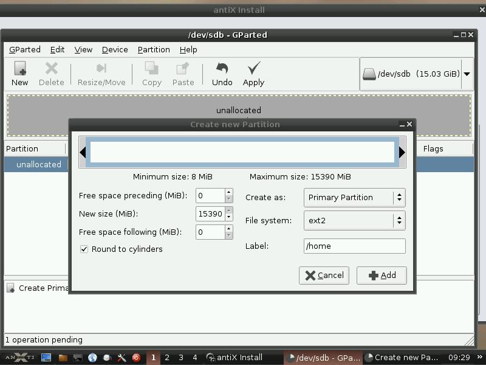
Task: Decrease Free space preceding value
Action: coord(229,199)
